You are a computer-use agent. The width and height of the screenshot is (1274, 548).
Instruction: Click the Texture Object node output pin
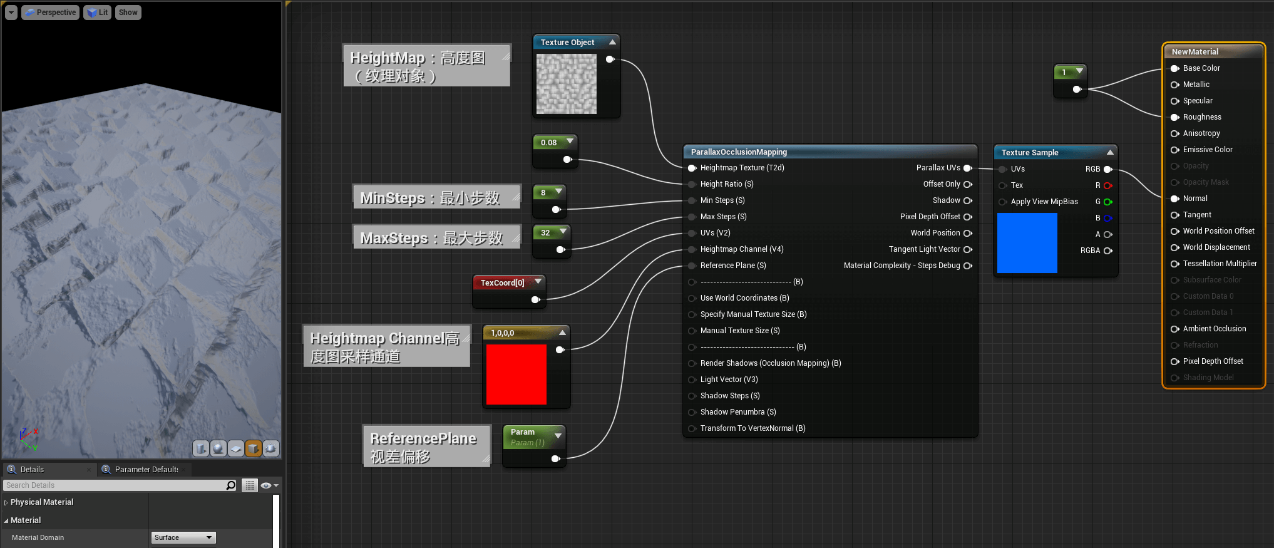point(610,59)
